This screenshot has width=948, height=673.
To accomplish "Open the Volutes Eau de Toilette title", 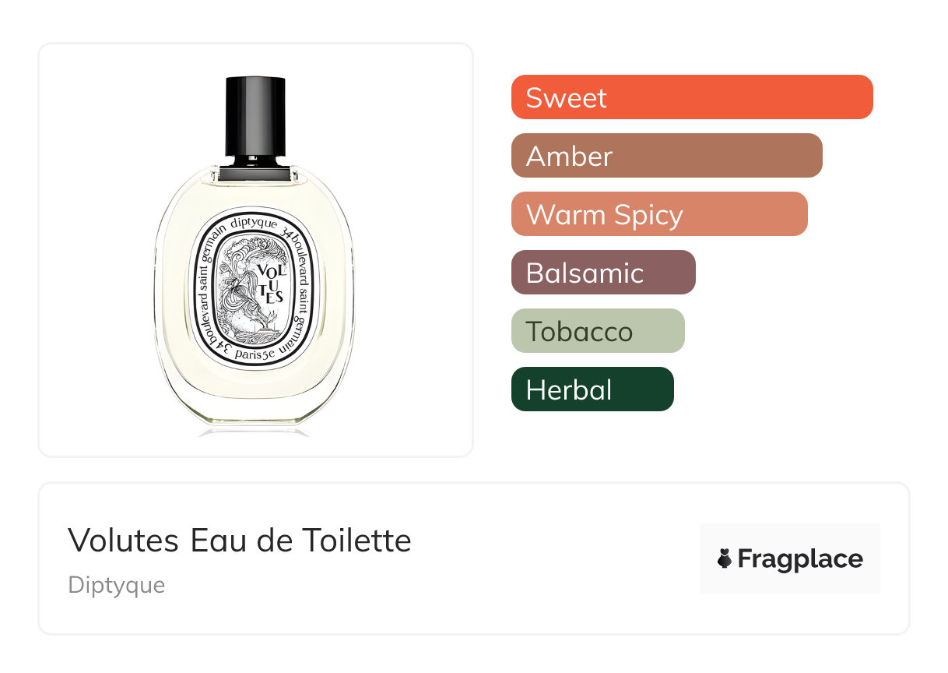I will [240, 540].
